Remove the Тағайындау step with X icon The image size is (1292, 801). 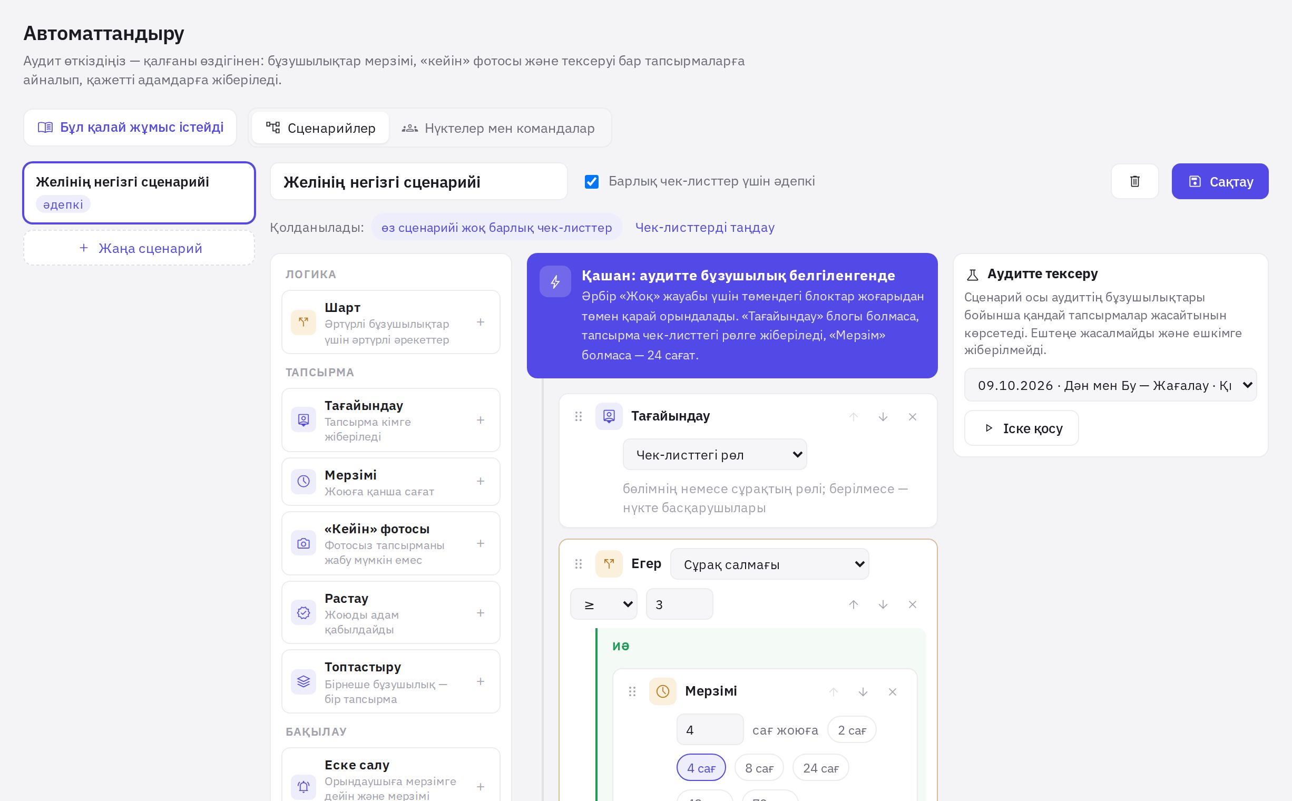click(912, 417)
